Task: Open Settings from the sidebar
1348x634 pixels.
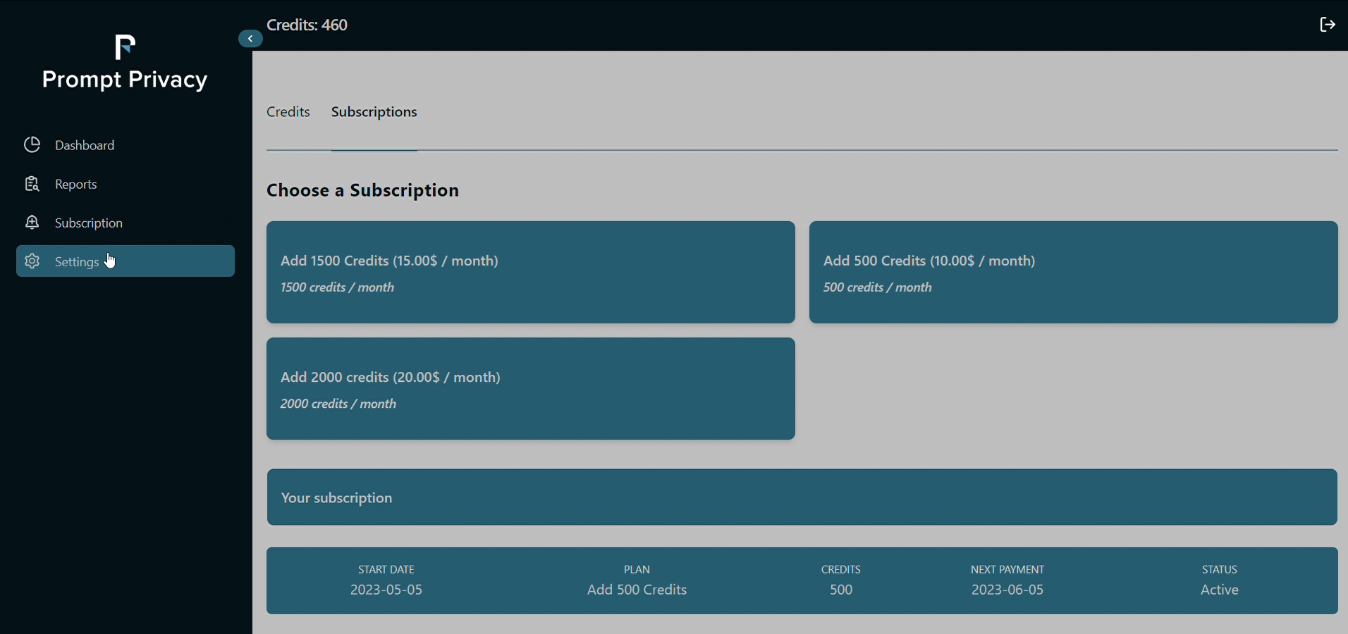Action: pyautogui.click(x=125, y=261)
